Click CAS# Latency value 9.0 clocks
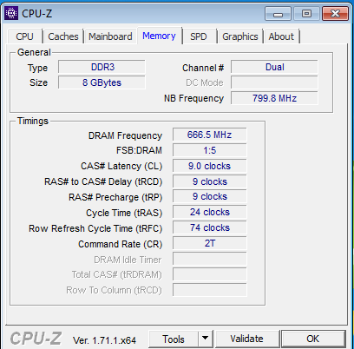The image size is (354, 349). pos(210,166)
